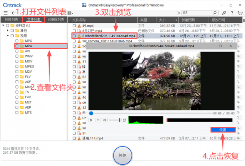Click blue 恢复 button in preview
Screen dimensions: 245x166
tap(223, 130)
